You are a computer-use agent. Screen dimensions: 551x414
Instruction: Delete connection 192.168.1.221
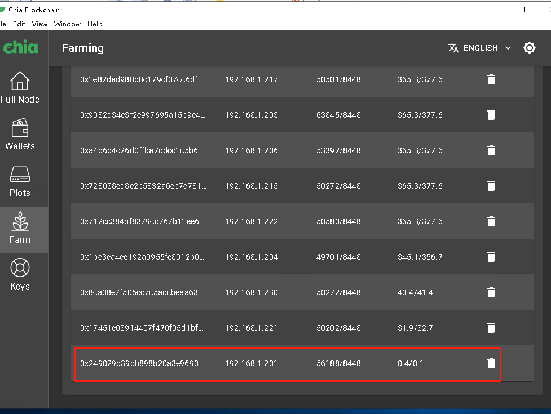click(491, 328)
